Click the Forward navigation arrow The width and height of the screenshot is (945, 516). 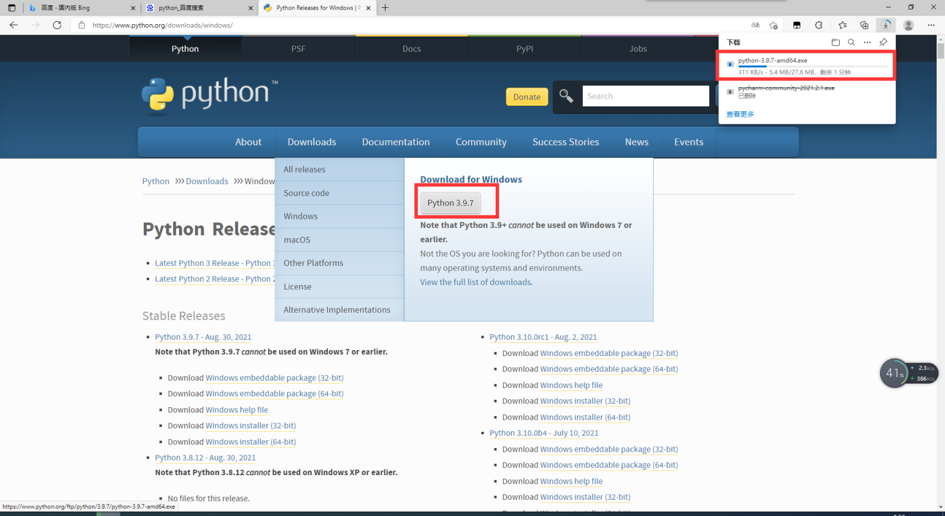(x=35, y=25)
